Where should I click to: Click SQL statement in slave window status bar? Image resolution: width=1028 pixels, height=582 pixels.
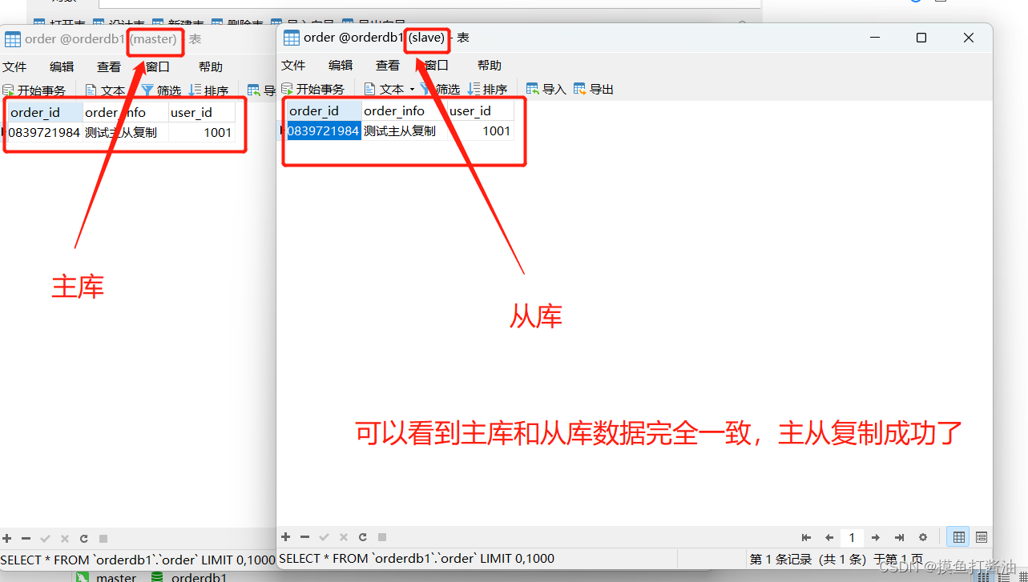click(x=417, y=558)
